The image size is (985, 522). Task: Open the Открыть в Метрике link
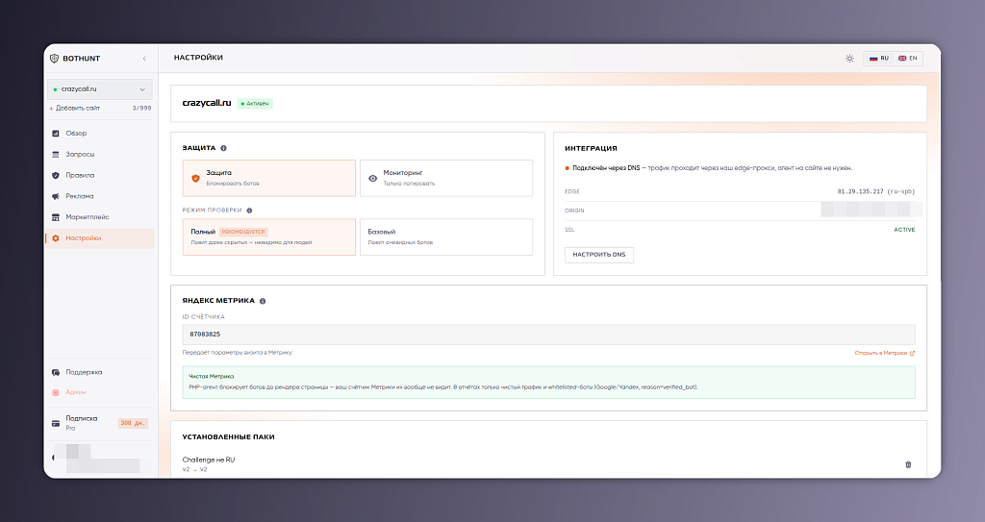tap(885, 353)
